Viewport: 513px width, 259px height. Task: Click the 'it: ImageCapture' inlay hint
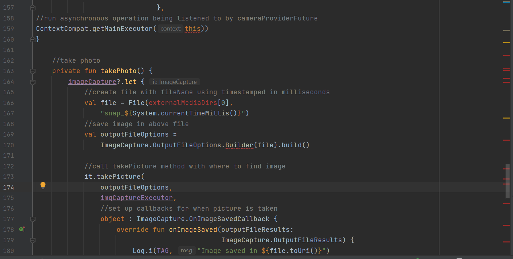pyautogui.click(x=175, y=82)
